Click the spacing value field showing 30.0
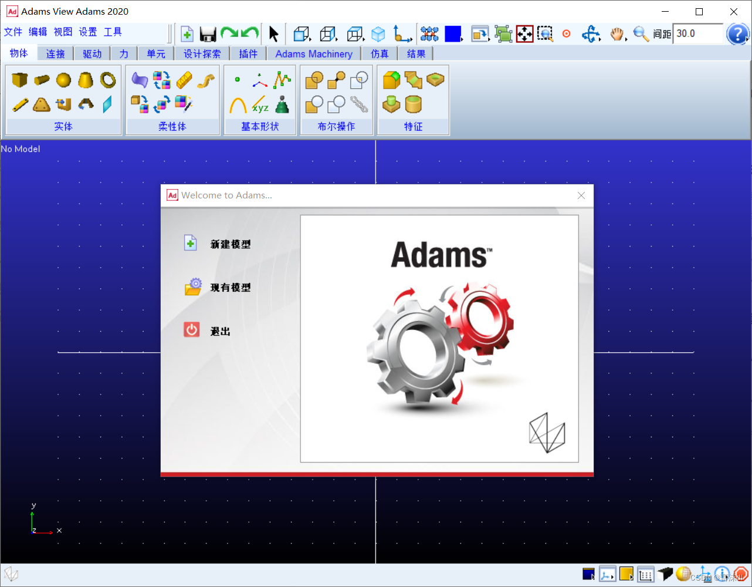 [x=698, y=34]
